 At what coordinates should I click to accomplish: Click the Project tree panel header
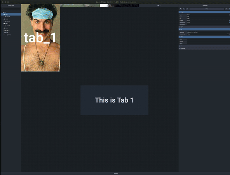pos(11,5)
